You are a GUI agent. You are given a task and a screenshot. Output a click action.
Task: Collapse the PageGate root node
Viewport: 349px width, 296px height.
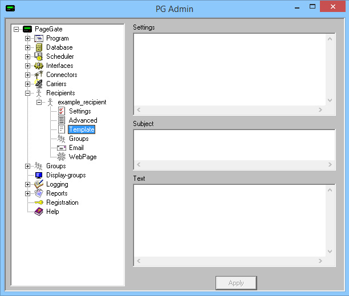[x=16, y=29]
